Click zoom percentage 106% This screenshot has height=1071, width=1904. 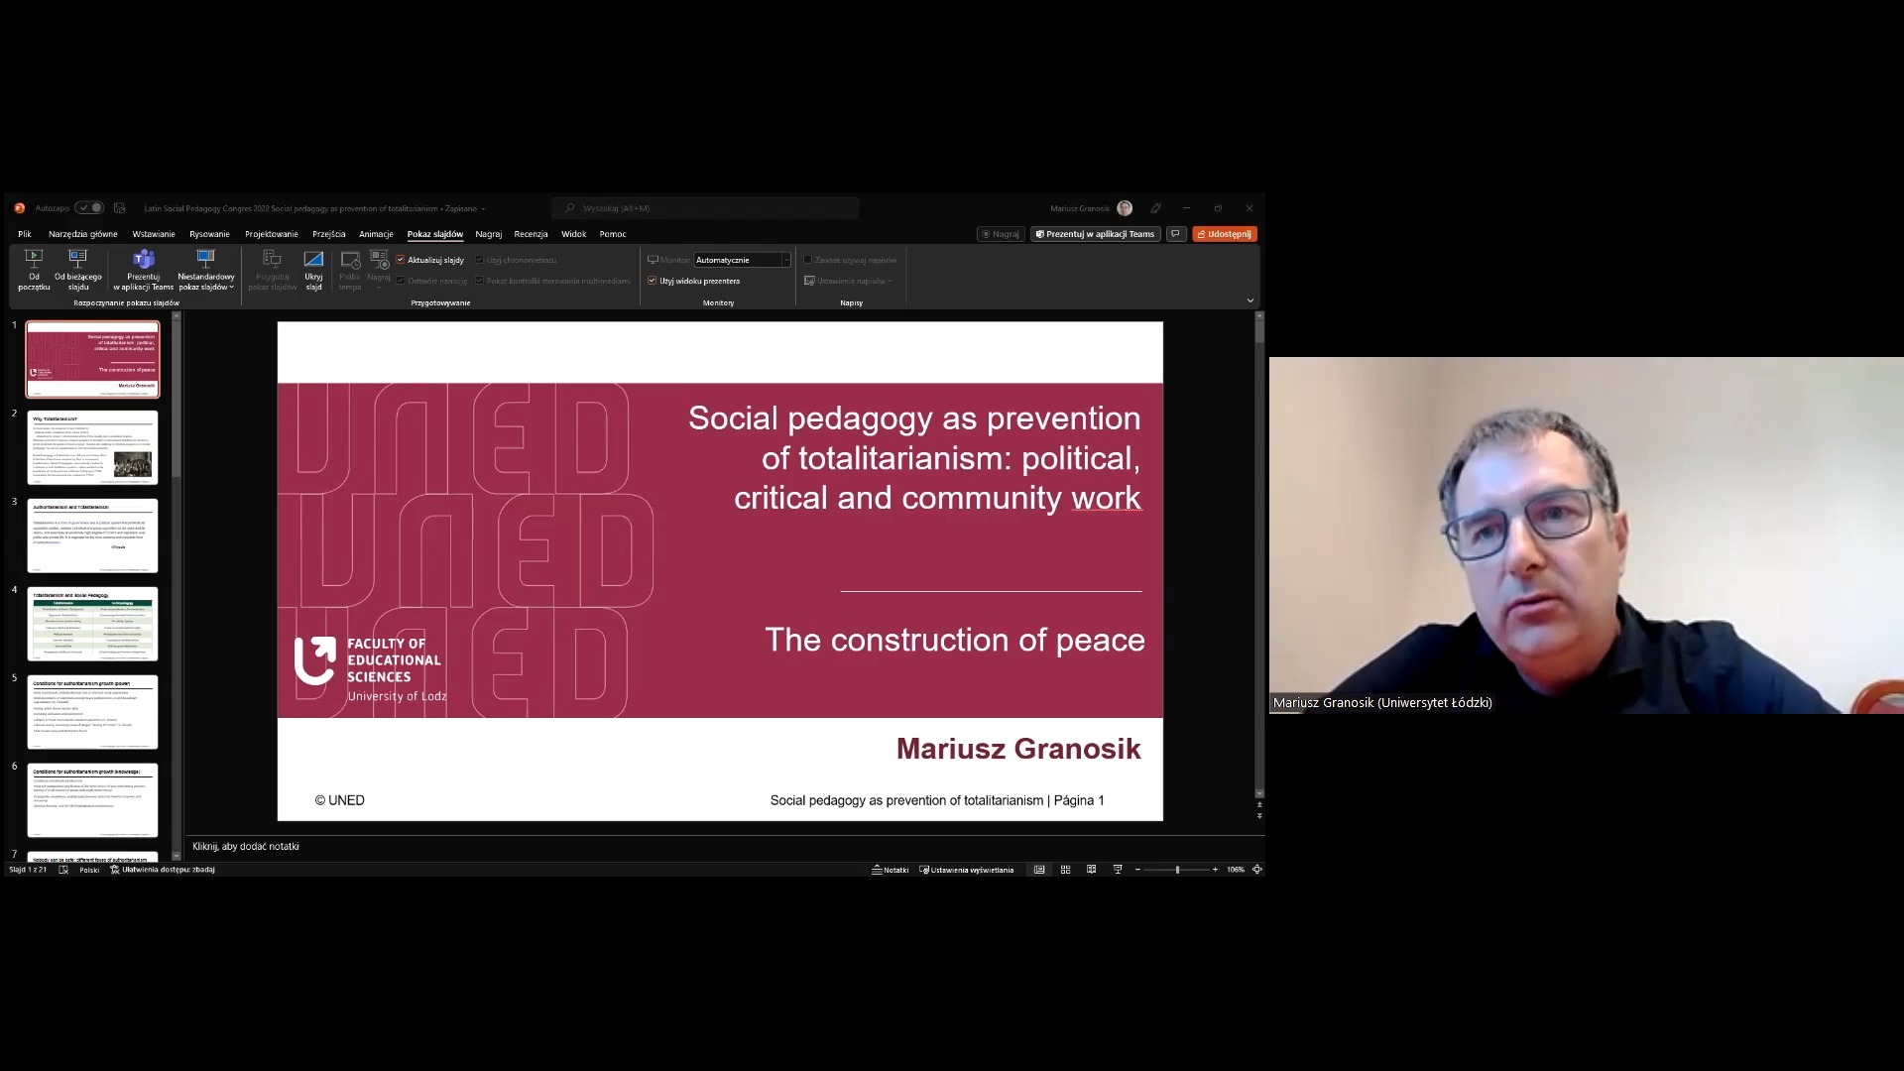click(1235, 870)
